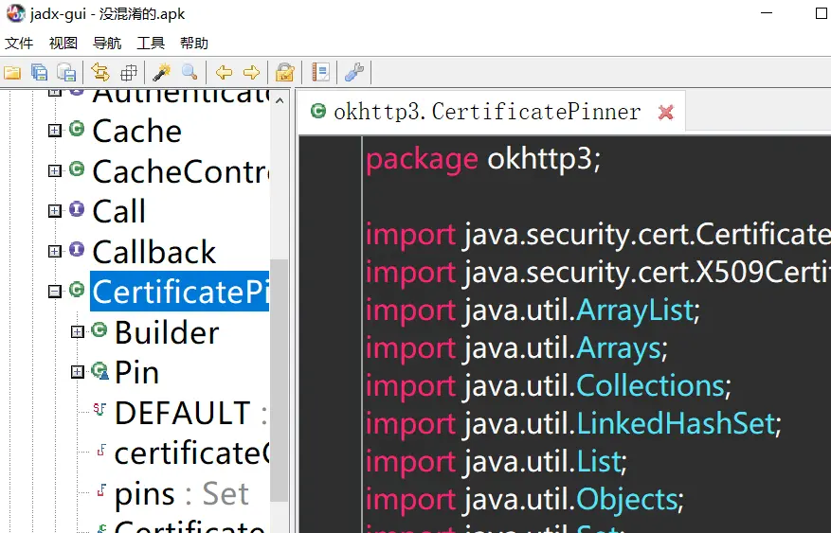Click Arrays in import line
The image size is (831, 533).
pos(619,347)
